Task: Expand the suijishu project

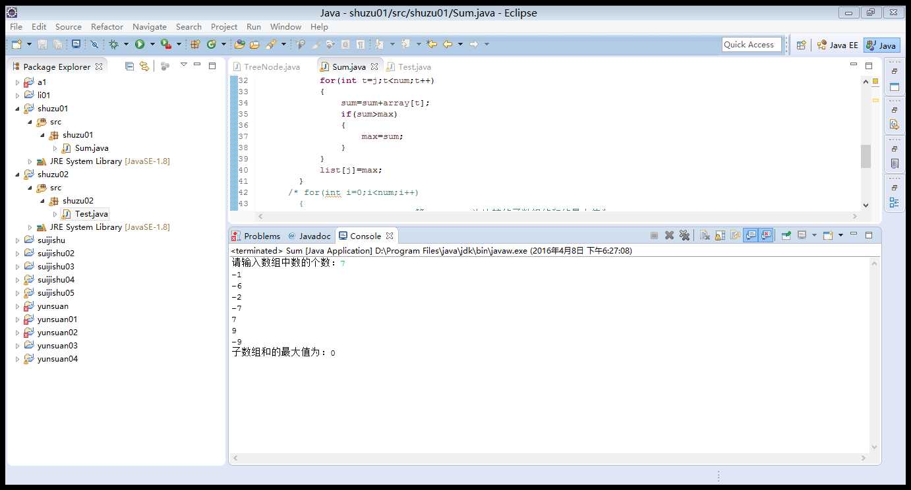Action: click(x=18, y=240)
